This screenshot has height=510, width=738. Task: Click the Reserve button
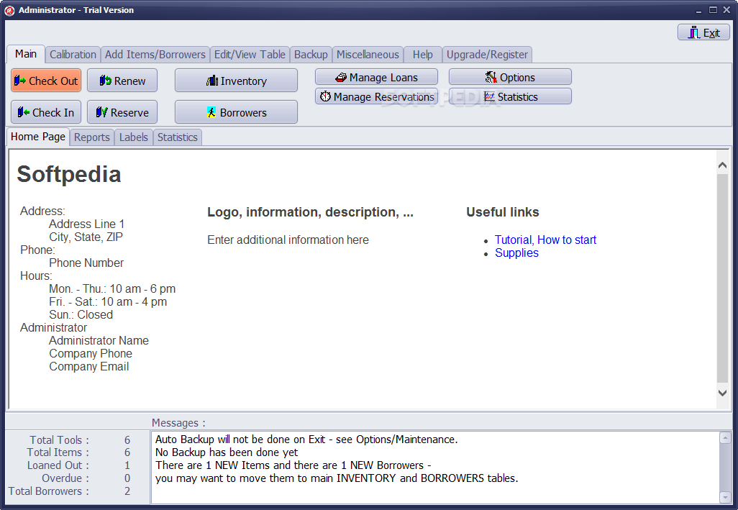[x=122, y=112]
